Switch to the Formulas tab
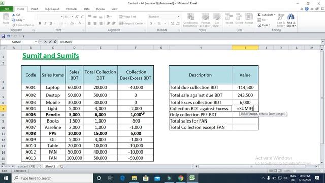Screen dimensions: 325x183 72,9
